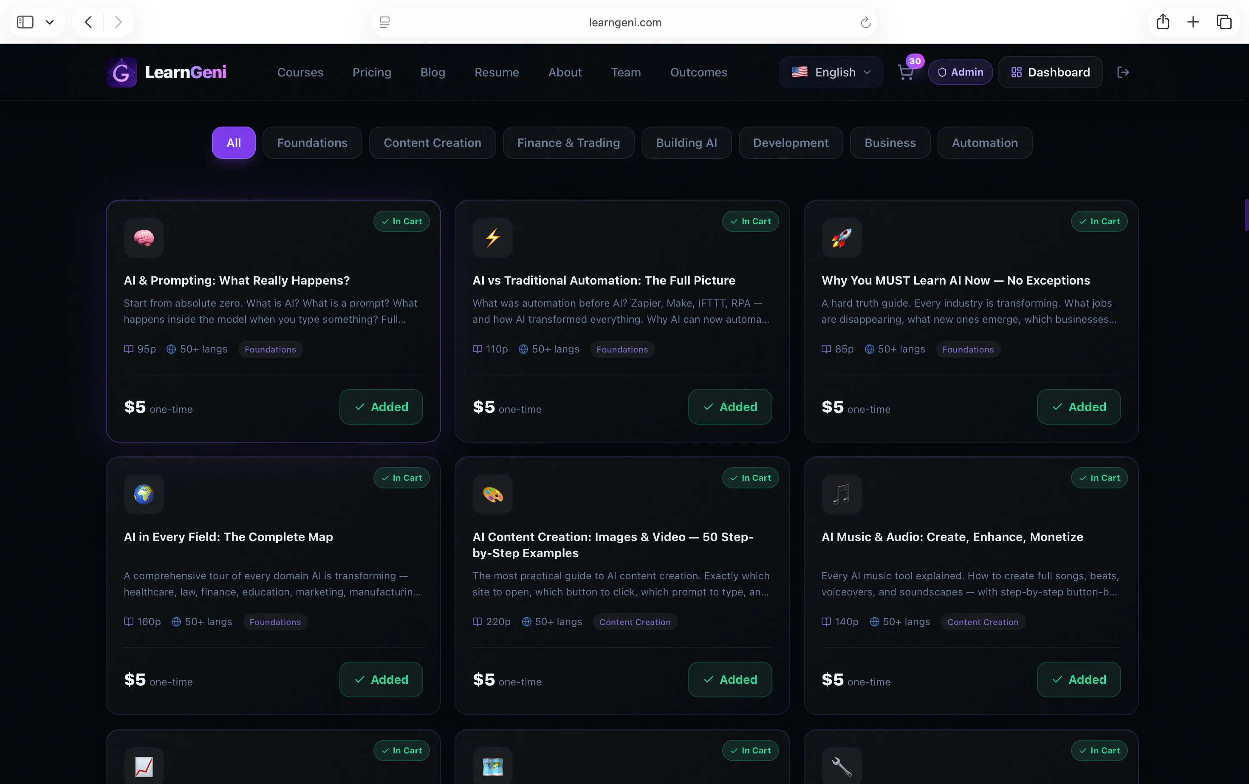The image size is (1249, 784).
Task: Toggle Added on AI vs Traditional Automation course
Action: pyautogui.click(x=730, y=406)
